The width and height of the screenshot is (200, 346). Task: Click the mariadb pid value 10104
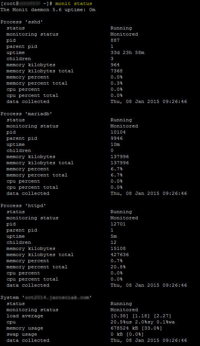[118, 132]
